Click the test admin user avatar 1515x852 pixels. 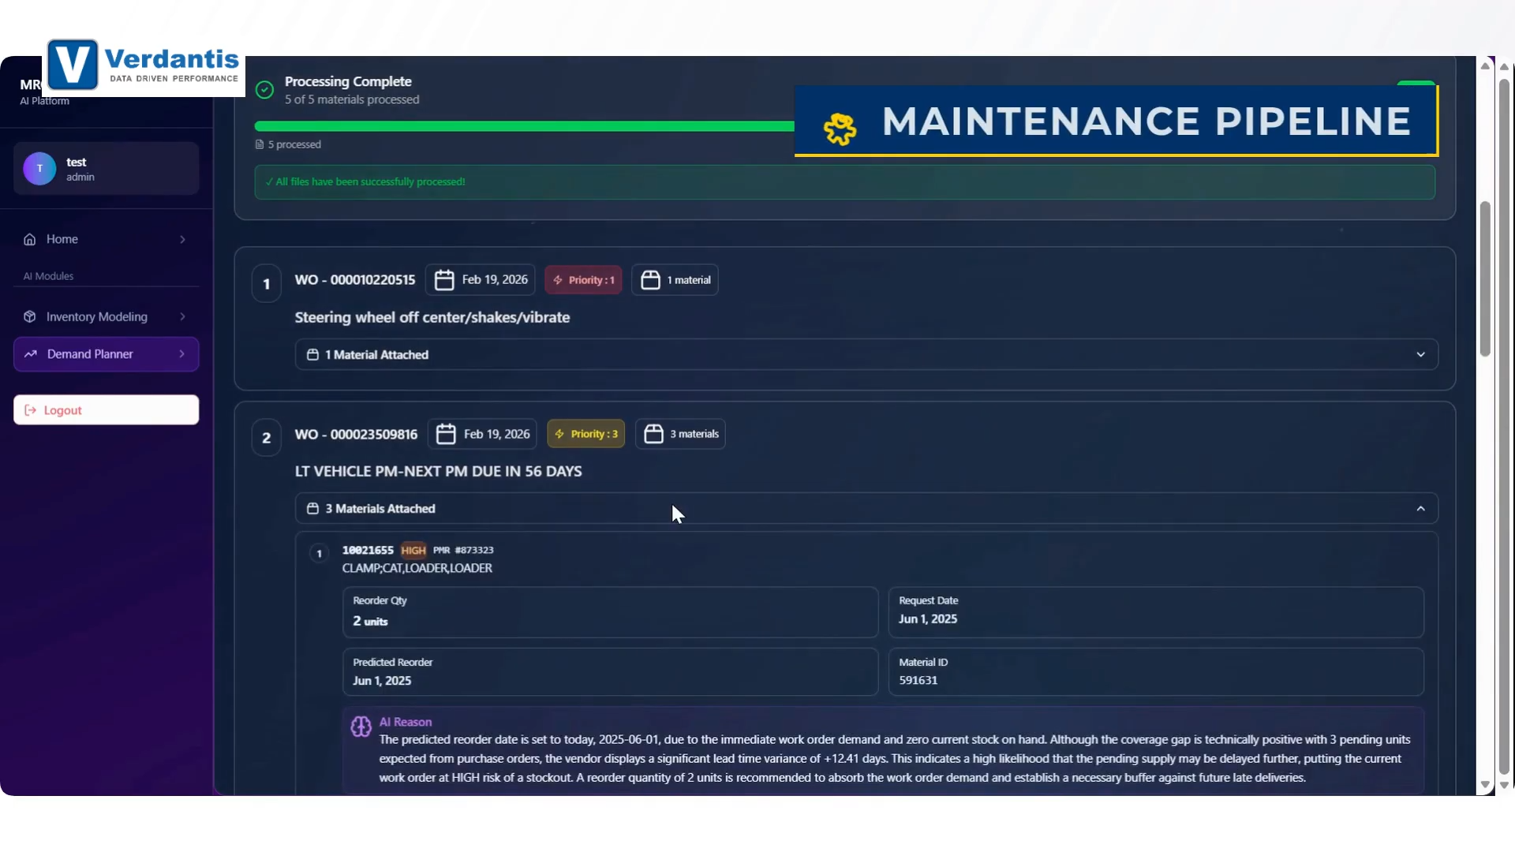39,169
